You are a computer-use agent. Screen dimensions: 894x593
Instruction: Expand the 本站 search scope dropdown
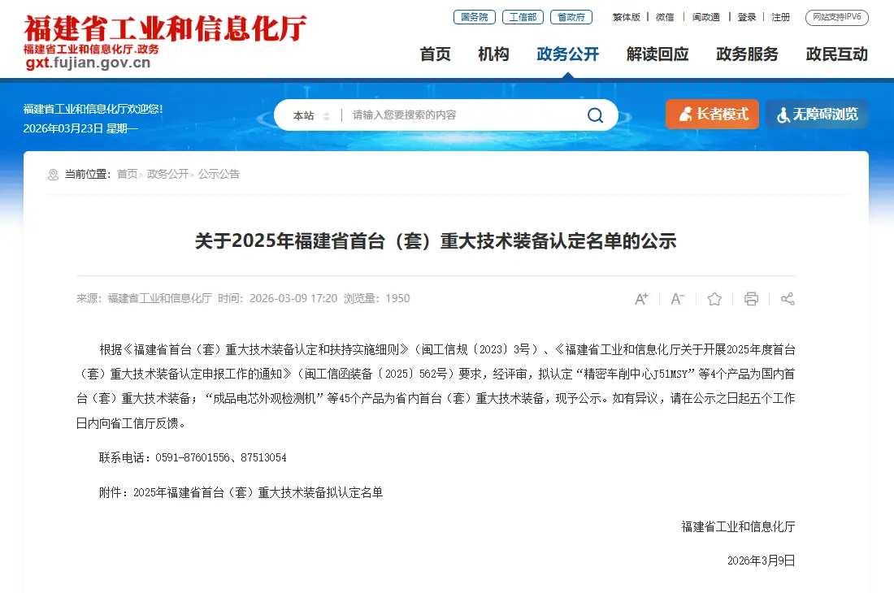point(310,115)
